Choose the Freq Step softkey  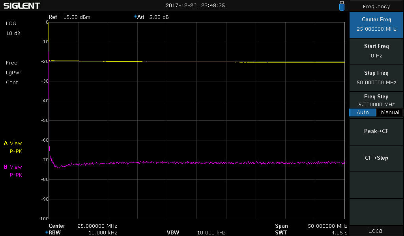pyautogui.click(x=376, y=100)
